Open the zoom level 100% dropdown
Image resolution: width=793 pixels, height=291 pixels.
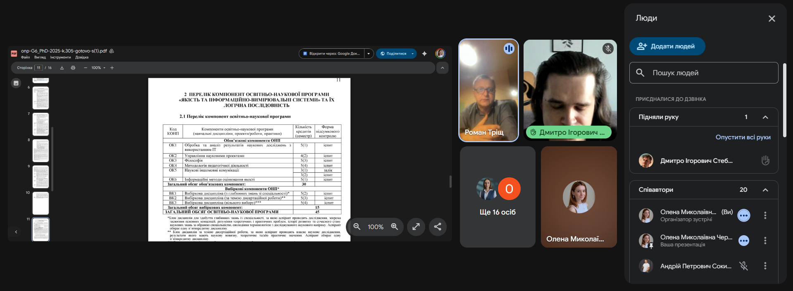[98, 68]
